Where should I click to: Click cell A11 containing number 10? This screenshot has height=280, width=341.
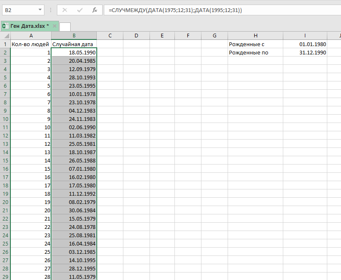(31, 127)
